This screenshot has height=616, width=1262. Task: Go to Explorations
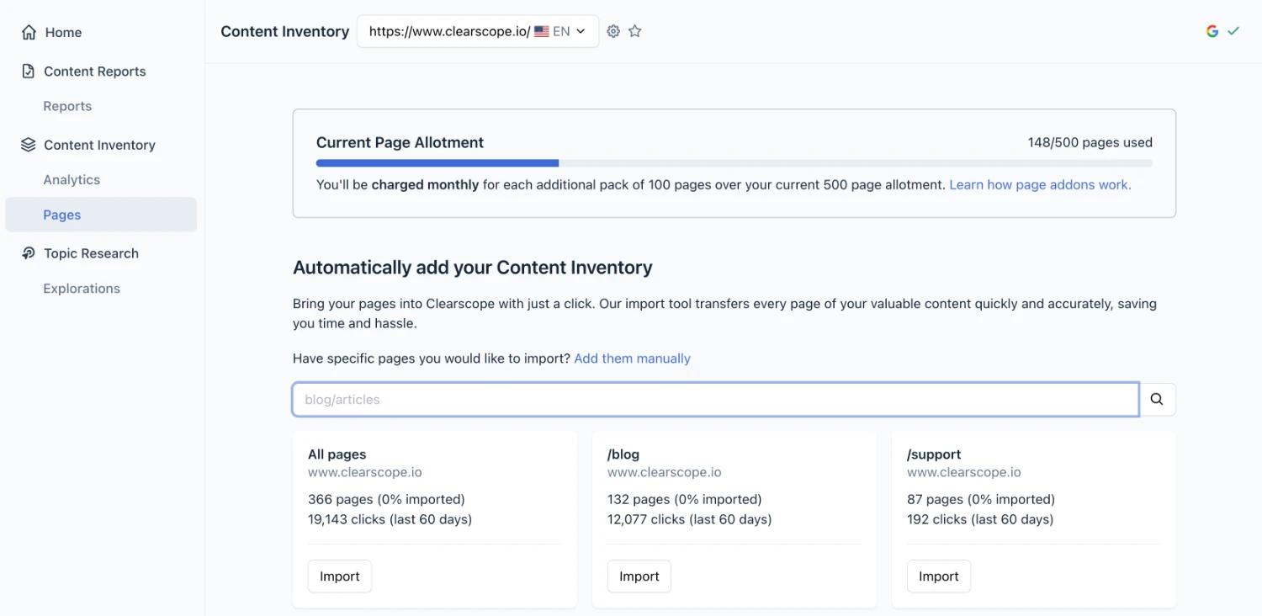coord(82,289)
